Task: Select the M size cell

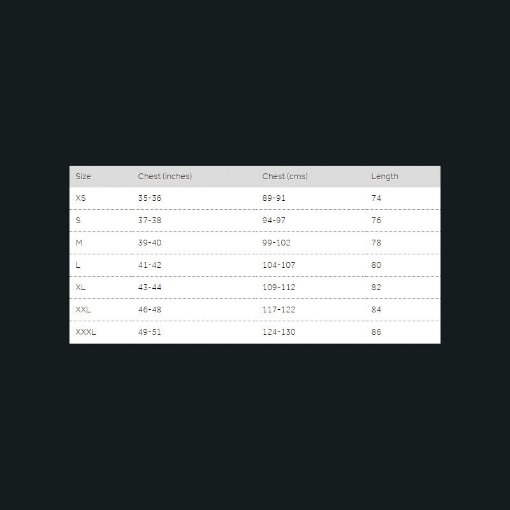Action: tap(79, 243)
